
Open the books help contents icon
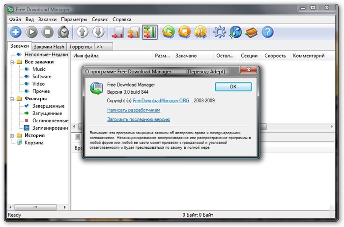tap(252, 32)
